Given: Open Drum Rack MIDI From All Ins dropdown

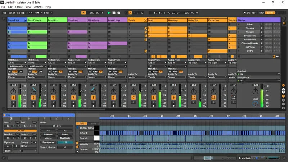Looking at the screenshot, I should pos(17,63).
